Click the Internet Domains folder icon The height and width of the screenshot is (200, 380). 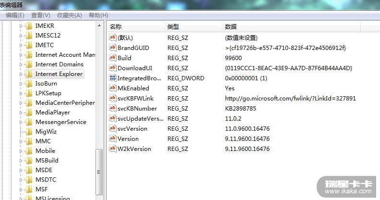[29, 64]
